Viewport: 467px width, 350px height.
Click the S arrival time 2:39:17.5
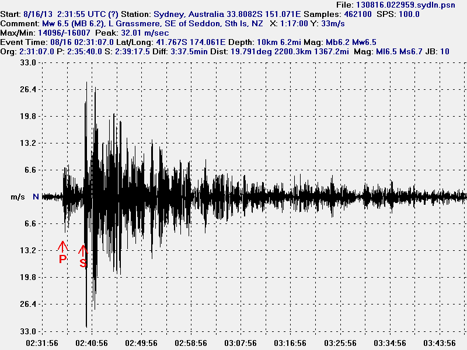pos(133,51)
